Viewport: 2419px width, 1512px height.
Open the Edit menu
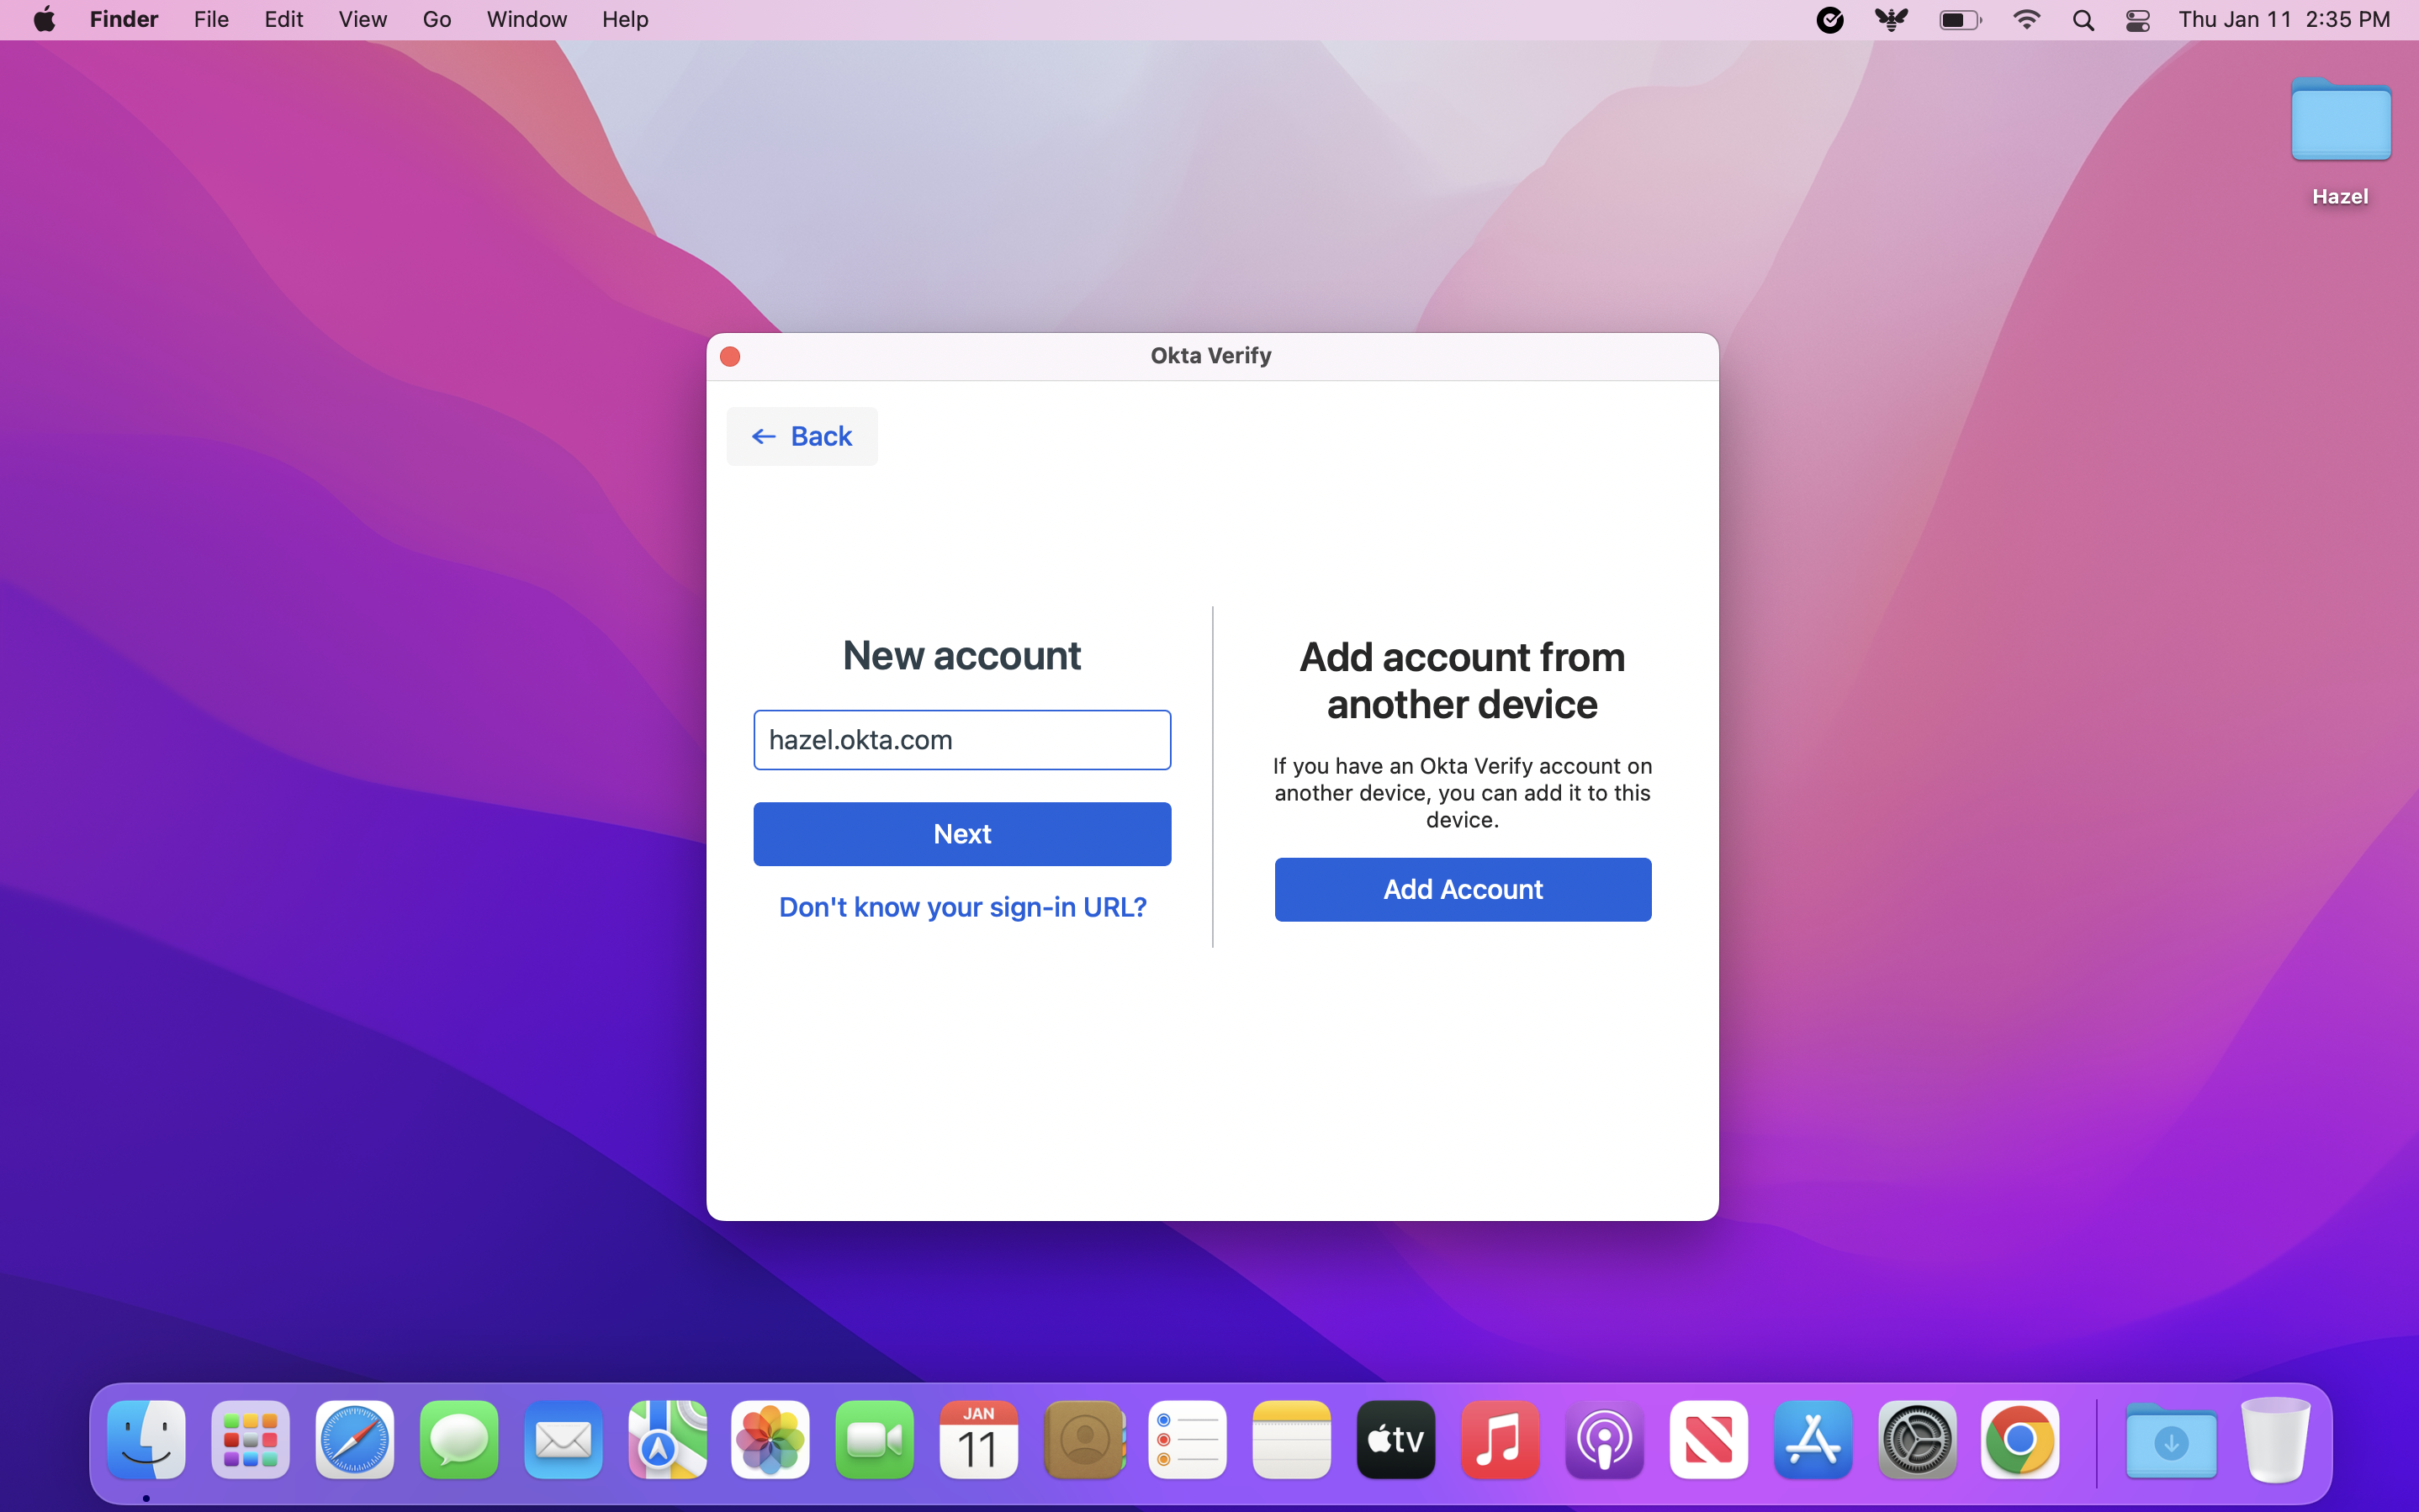(x=284, y=19)
